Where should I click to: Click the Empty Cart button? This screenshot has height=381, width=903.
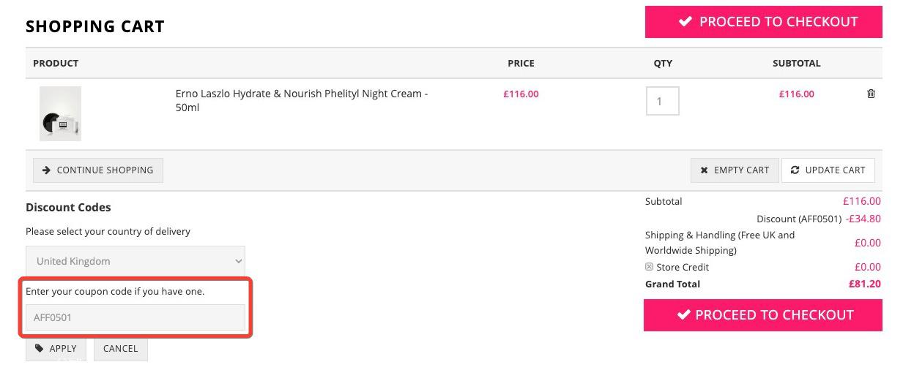[735, 170]
